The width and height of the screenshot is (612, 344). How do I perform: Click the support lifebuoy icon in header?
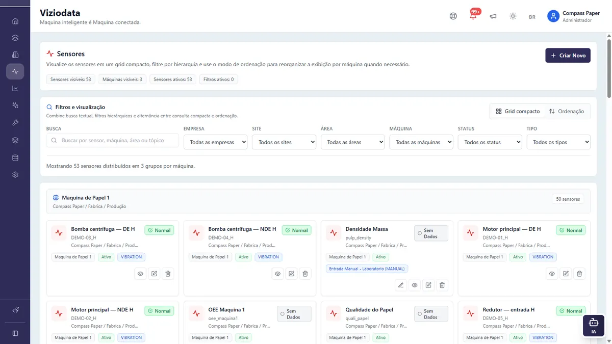pyautogui.click(x=453, y=16)
